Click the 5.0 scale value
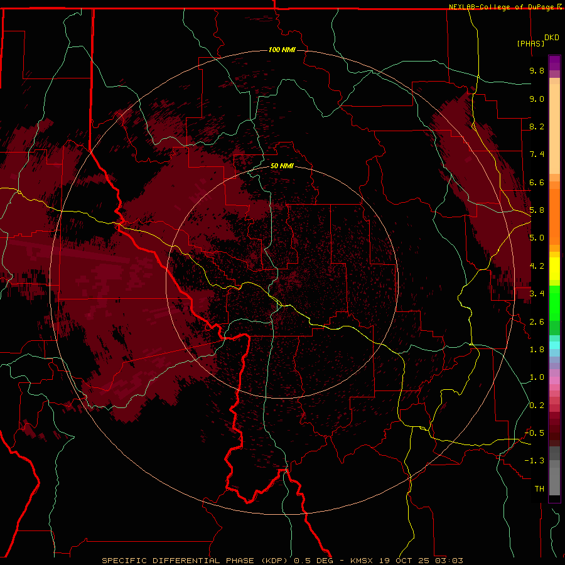 (537, 238)
